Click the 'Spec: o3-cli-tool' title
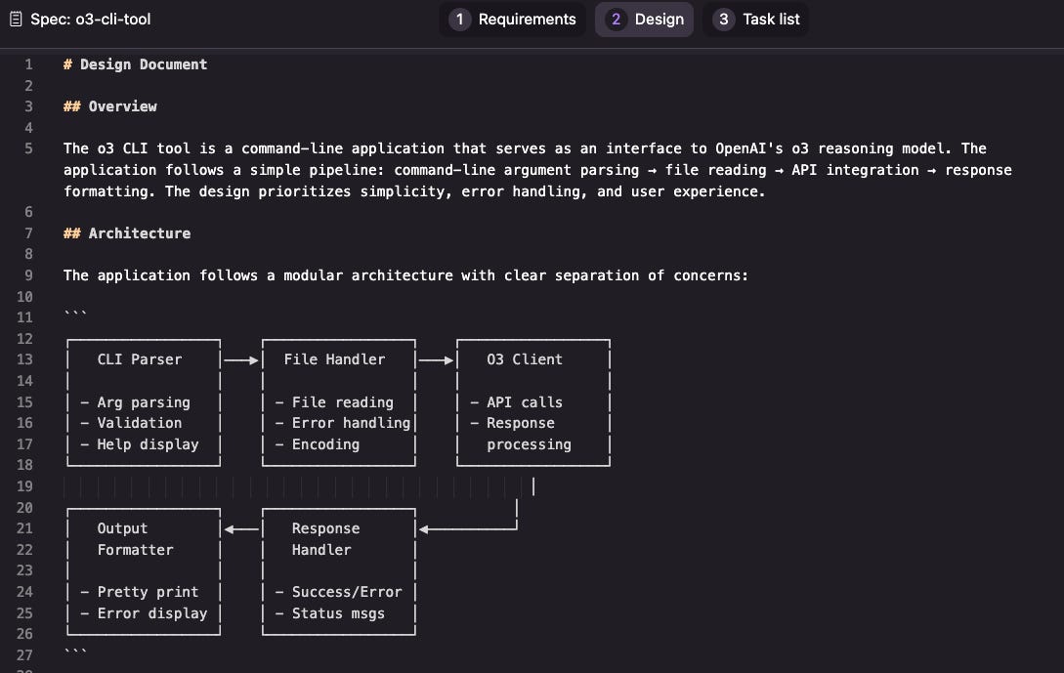Image resolution: width=1064 pixels, height=673 pixels. click(90, 19)
